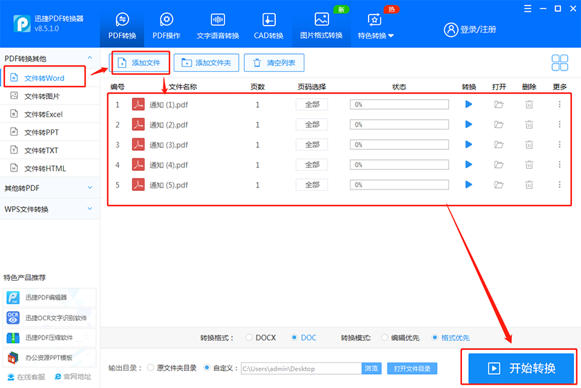
Task: Start converting 通知 (5).pdf with its play icon
Action: click(x=469, y=185)
